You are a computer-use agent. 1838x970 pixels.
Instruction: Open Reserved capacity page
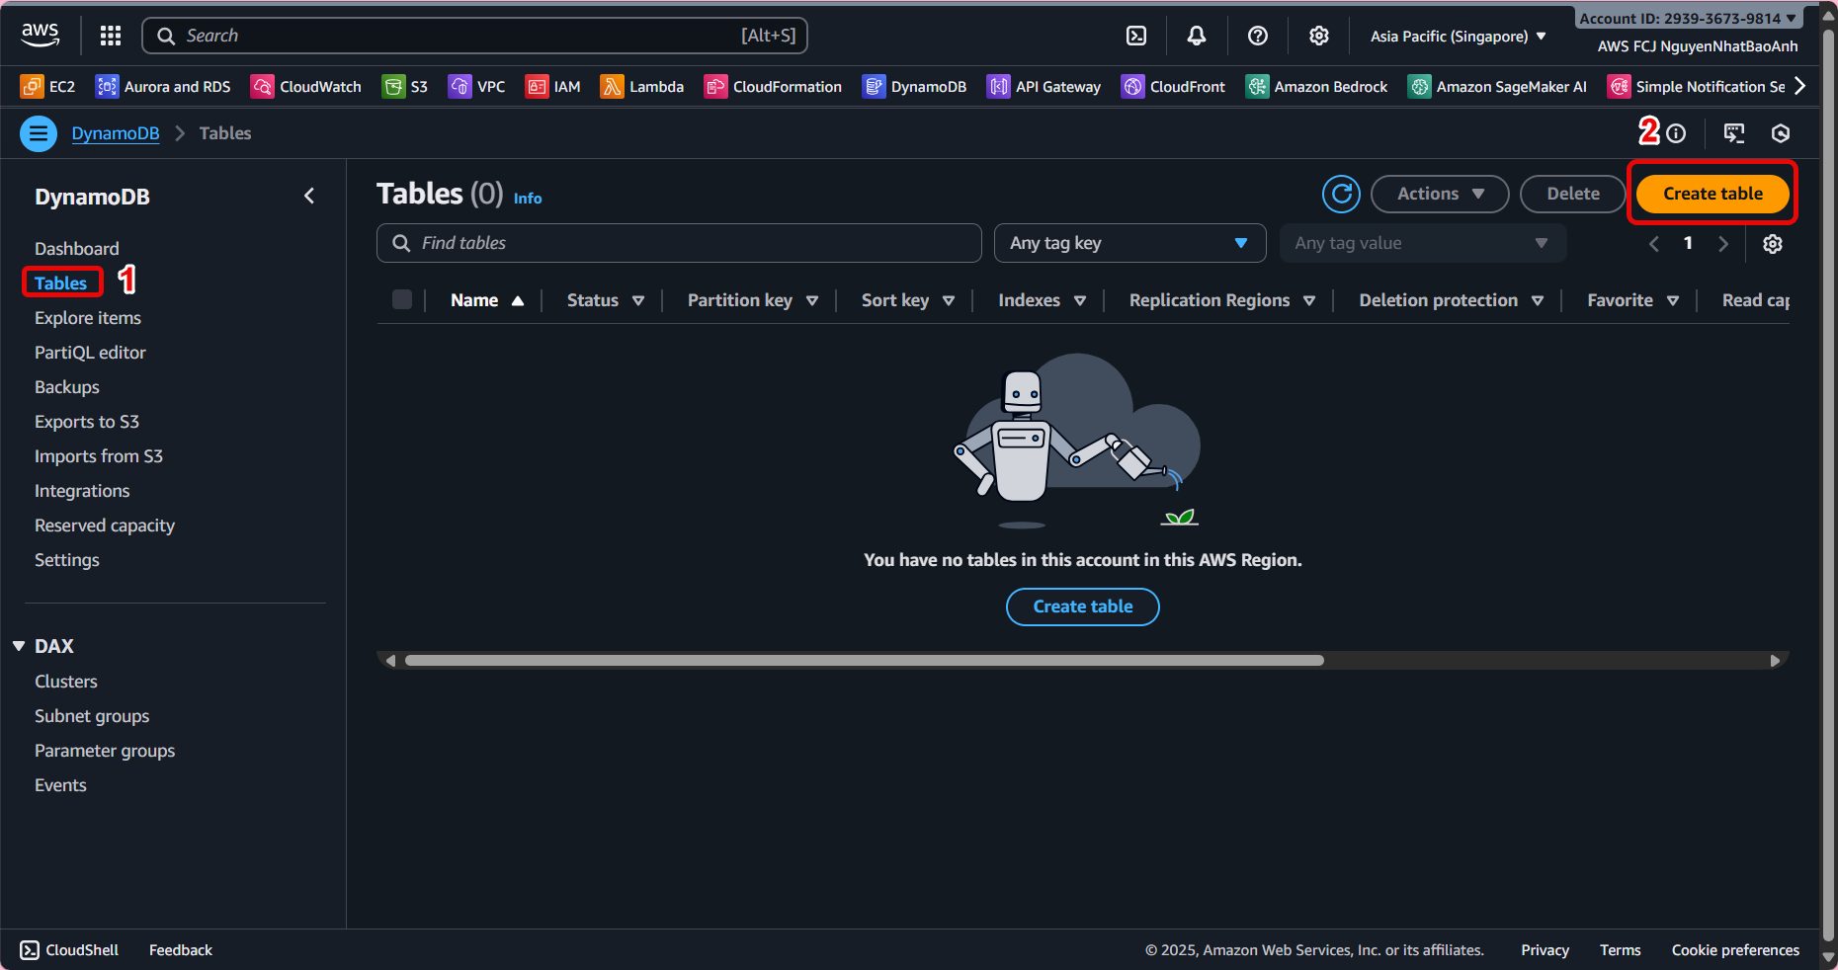tap(104, 525)
